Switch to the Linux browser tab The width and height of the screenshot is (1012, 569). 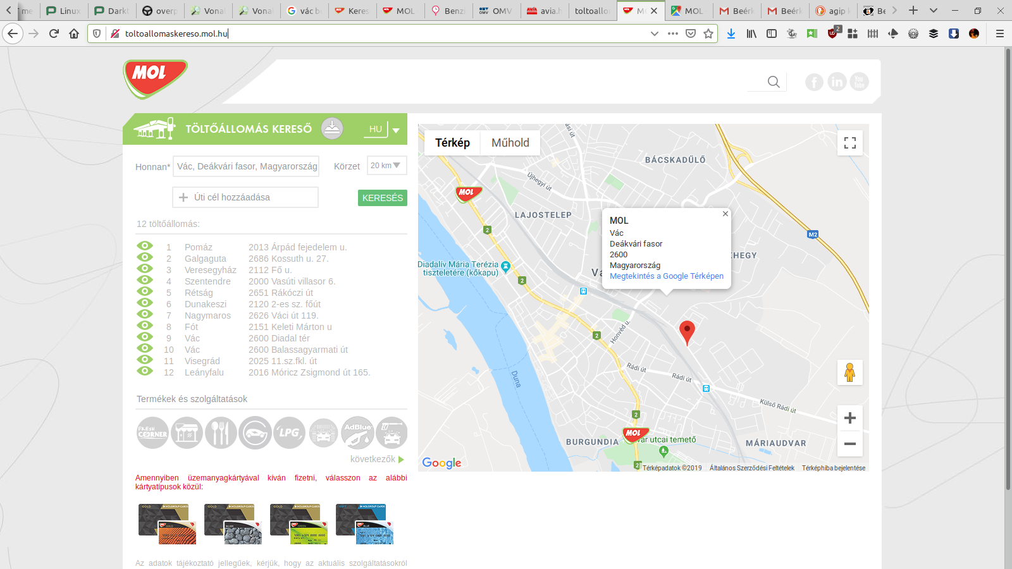pyautogui.click(x=64, y=11)
